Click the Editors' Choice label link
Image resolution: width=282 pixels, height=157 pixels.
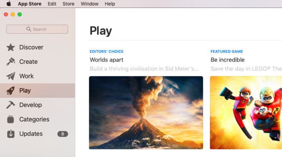coord(107,52)
